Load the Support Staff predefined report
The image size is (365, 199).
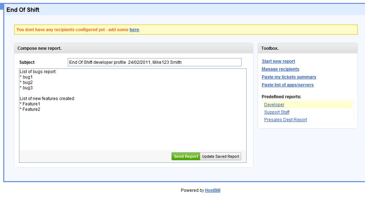[x=277, y=112]
